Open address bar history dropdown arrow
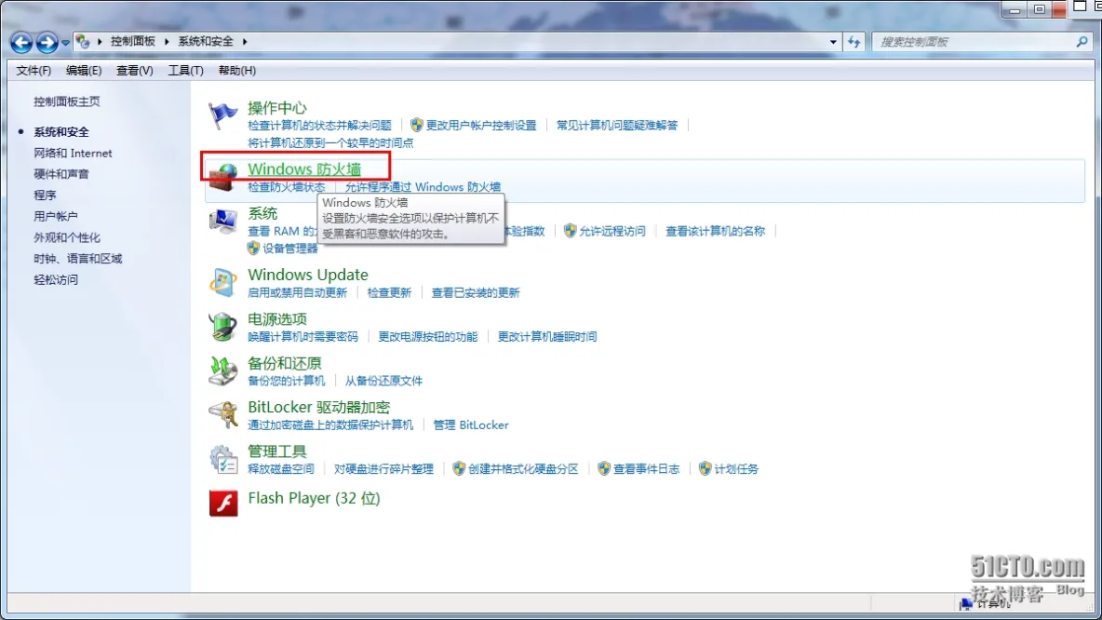This screenshot has height=620, width=1102. pyautogui.click(x=834, y=42)
